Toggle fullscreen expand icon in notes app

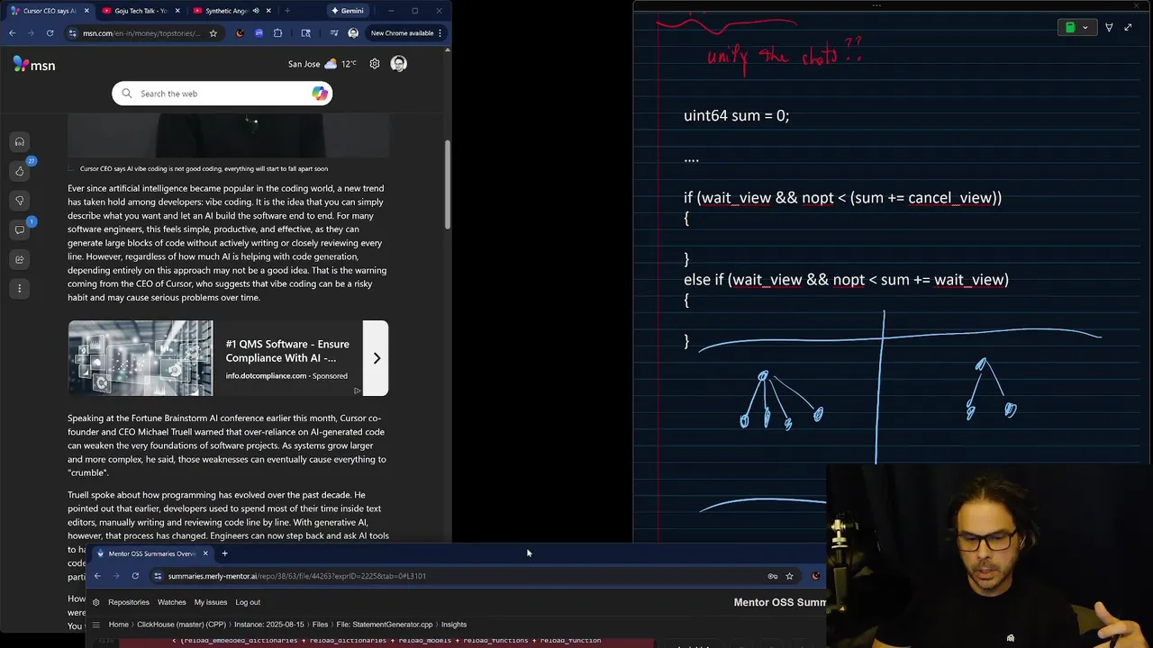pos(1128,28)
